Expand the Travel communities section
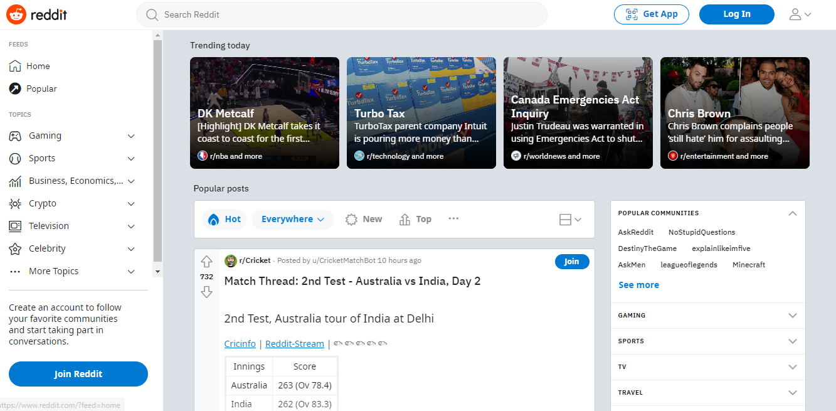This screenshot has width=836, height=411. (x=793, y=393)
